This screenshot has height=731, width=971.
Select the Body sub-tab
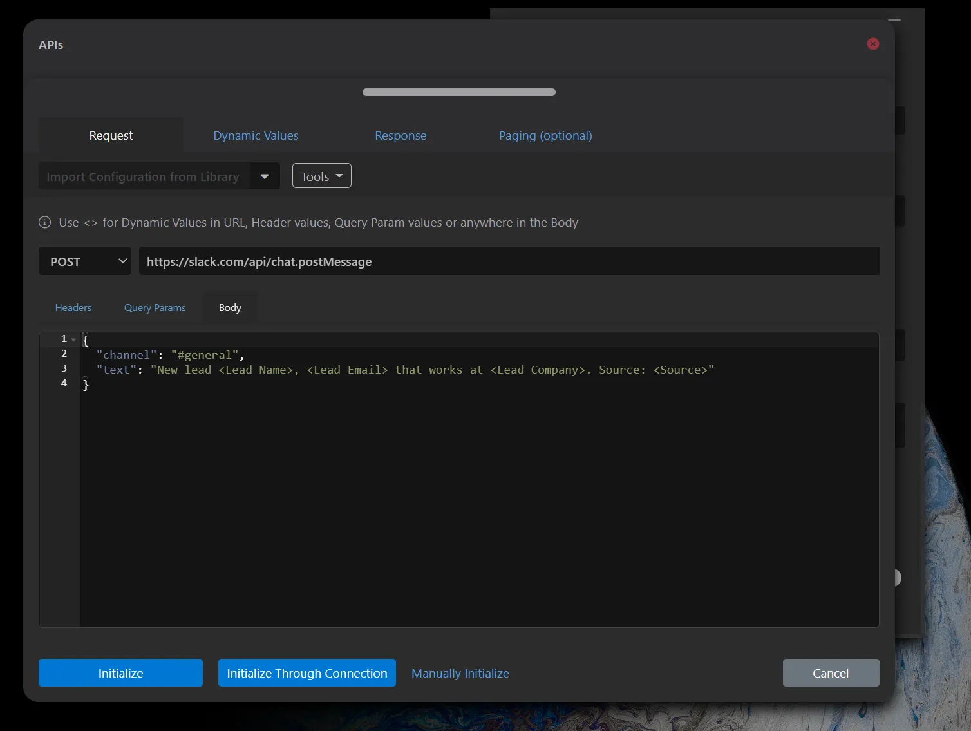pos(230,307)
